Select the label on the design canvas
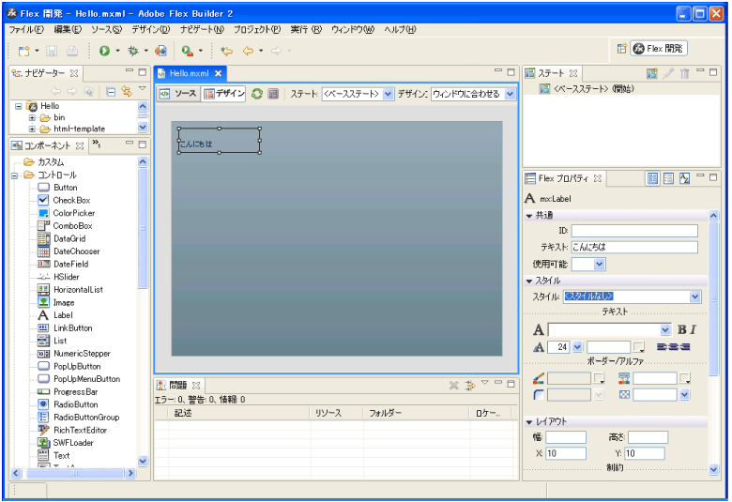This screenshot has height=502, width=732. click(x=219, y=141)
